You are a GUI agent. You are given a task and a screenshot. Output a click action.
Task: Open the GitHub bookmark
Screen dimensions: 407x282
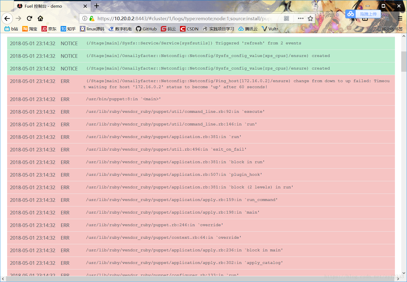click(x=146, y=29)
